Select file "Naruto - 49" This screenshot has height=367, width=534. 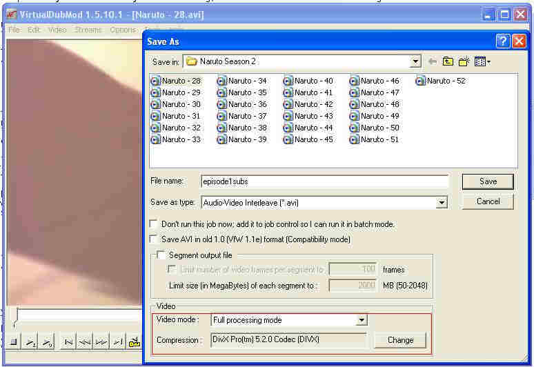374,116
